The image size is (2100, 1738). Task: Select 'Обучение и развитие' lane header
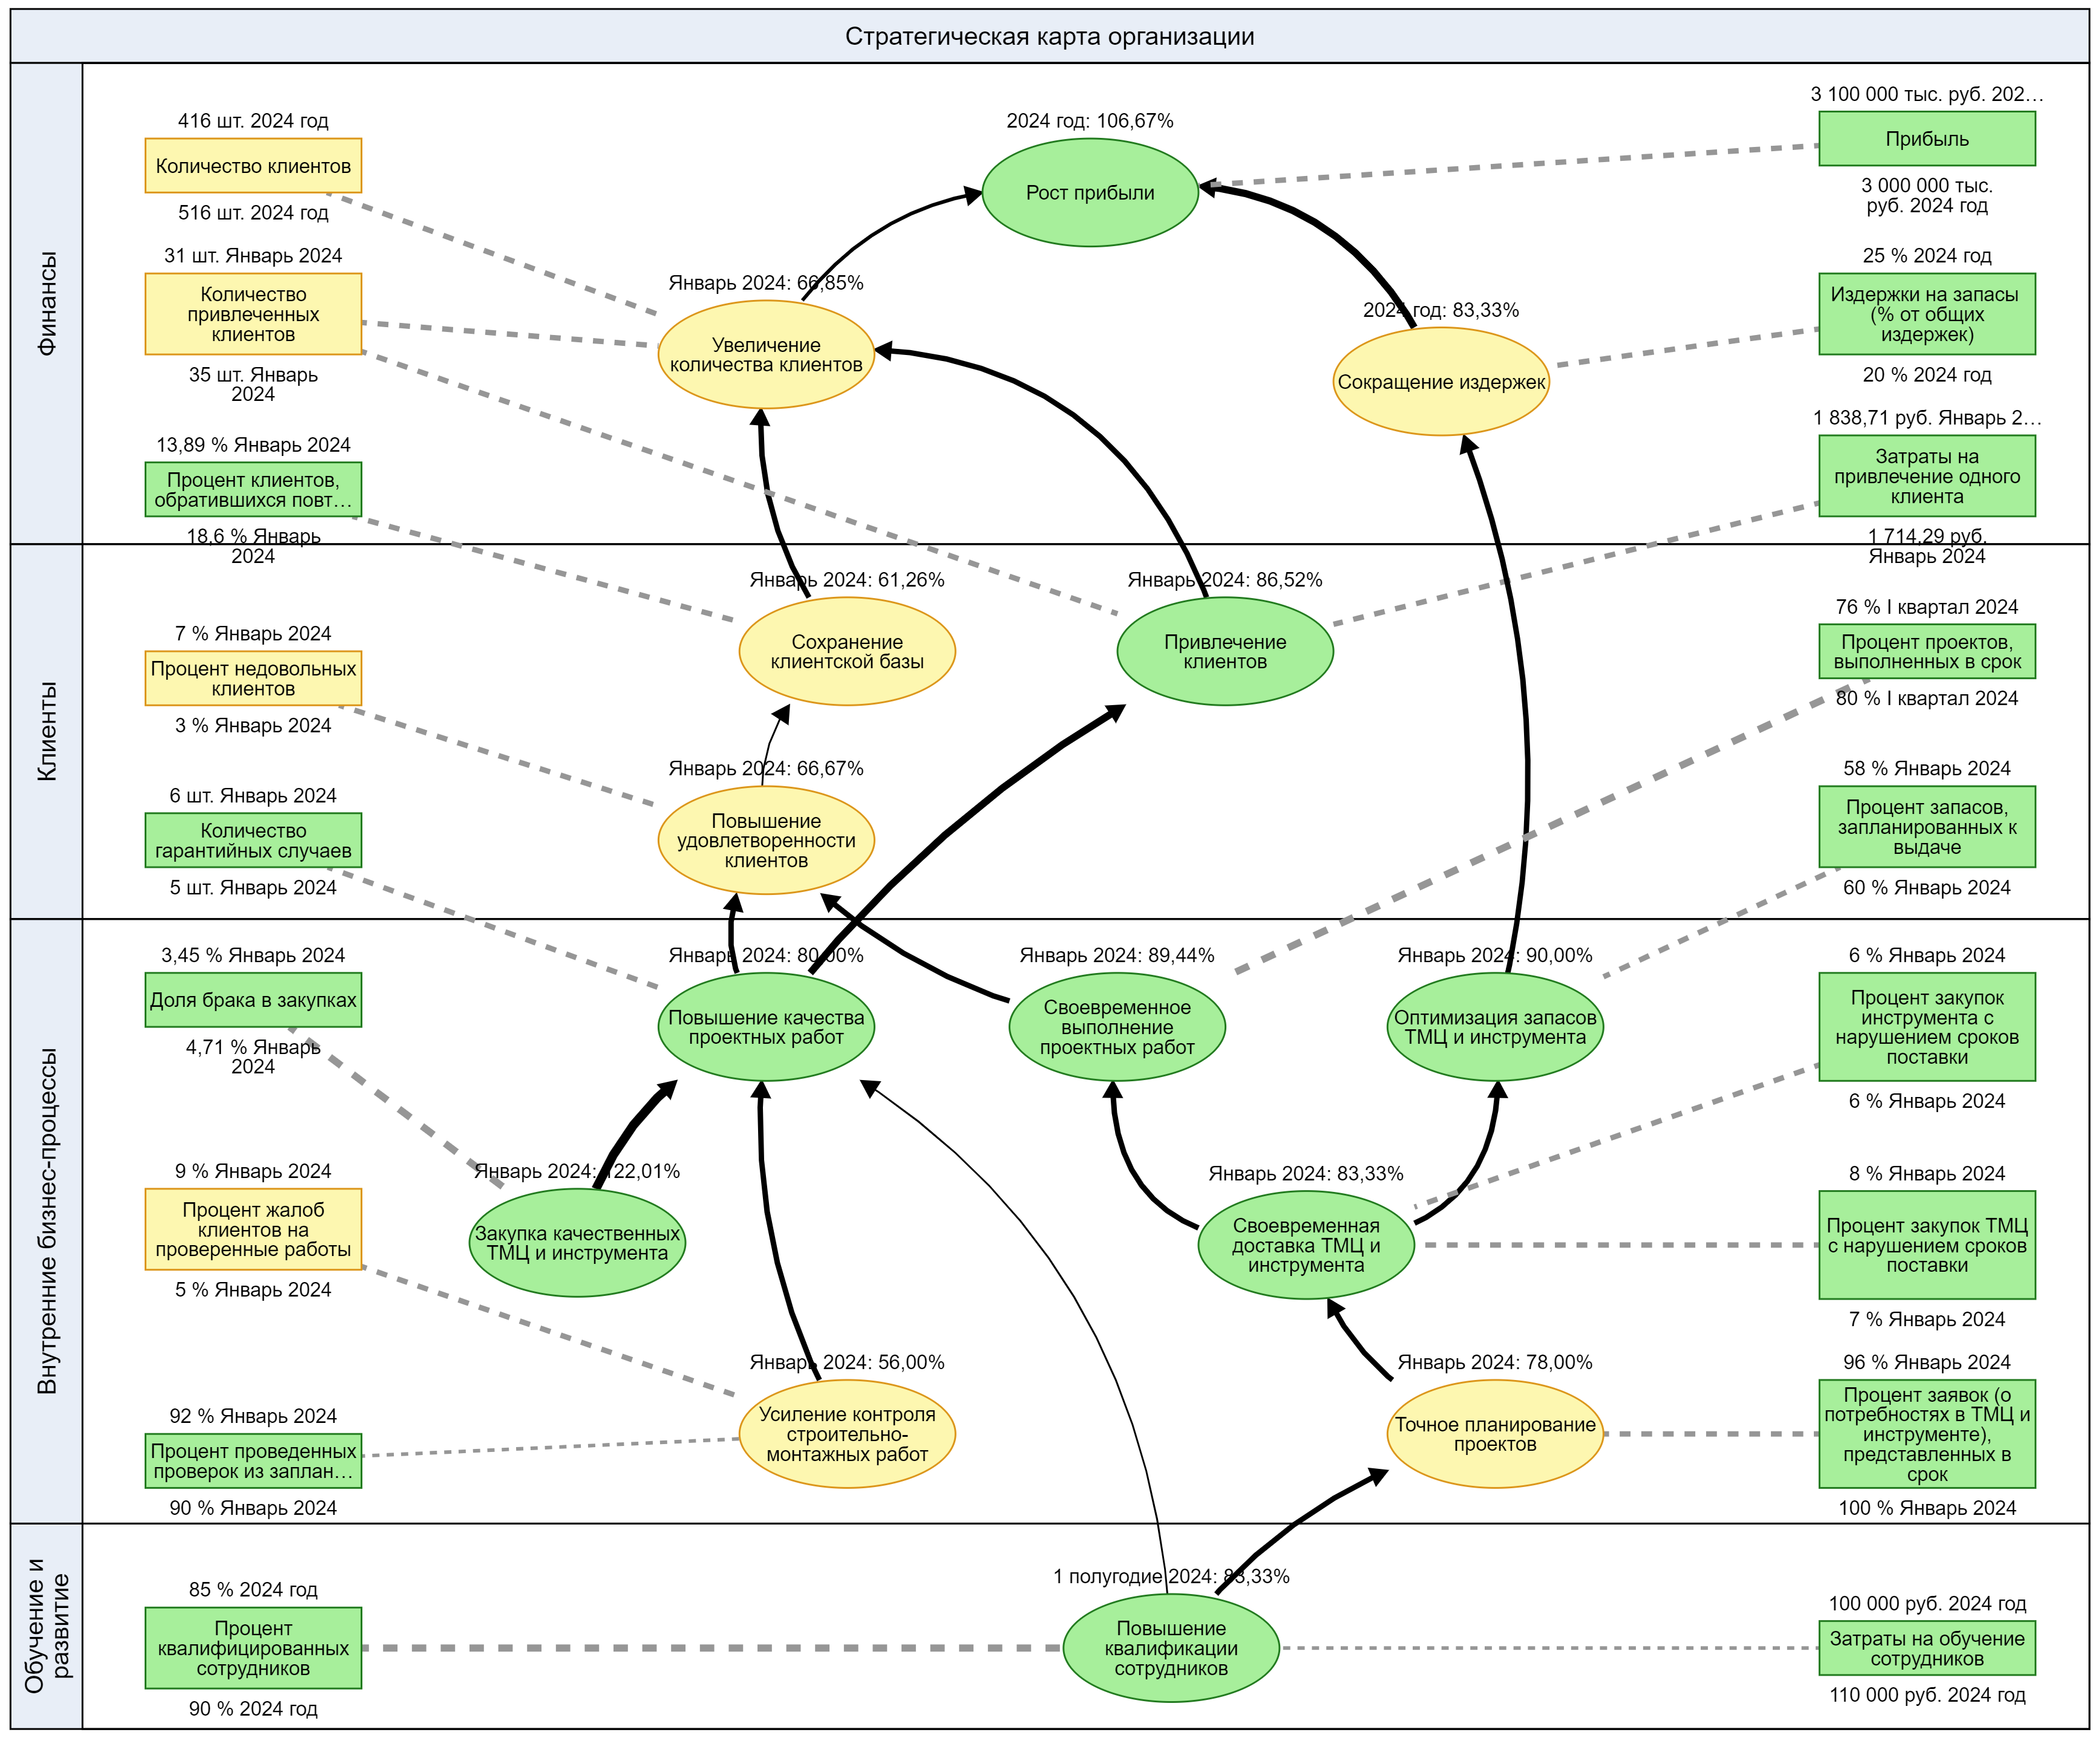47,1625
